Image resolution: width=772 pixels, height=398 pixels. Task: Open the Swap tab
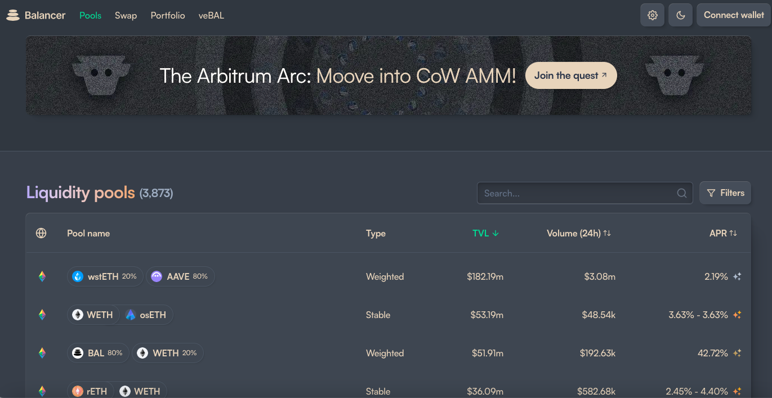(126, 16)
